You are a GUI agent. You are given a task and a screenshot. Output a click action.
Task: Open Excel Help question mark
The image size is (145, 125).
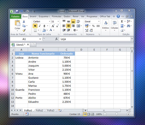tap(118, 16)
